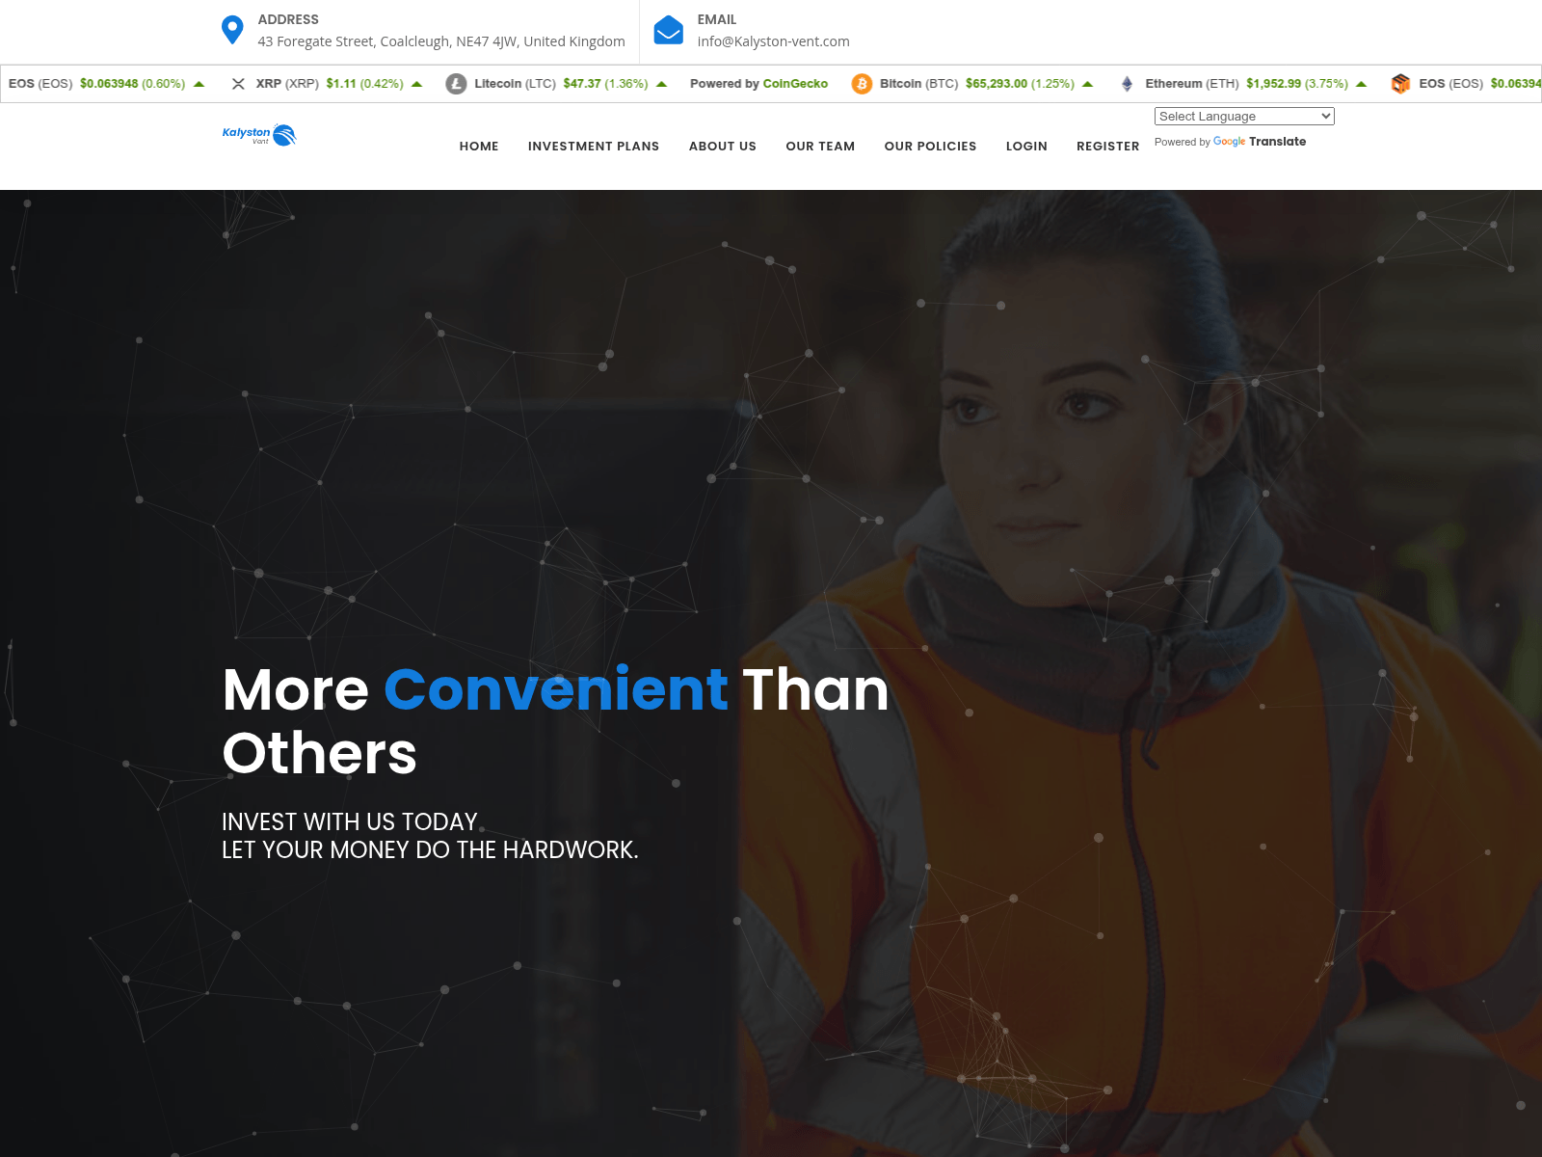Click the XRP (XRP) ticker name

click(x=287, y=84)
